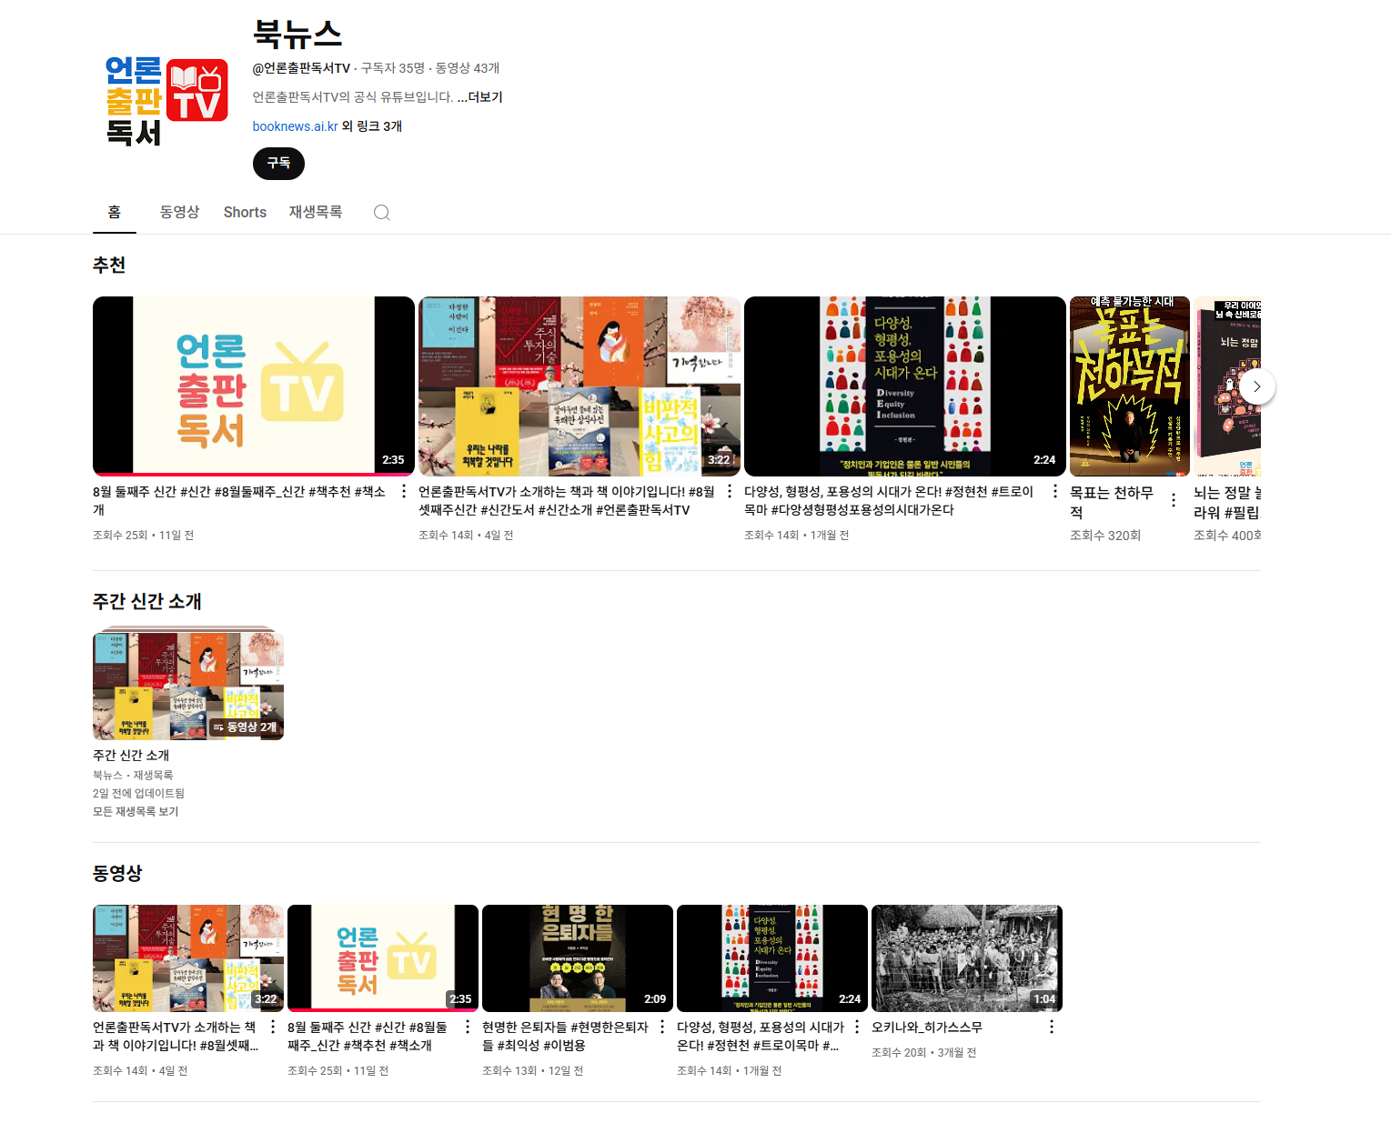Open channel search using the magnifying glass icon
Image resolution: width=1391 pixels, height=1123 pixels.
click(381, 212)
